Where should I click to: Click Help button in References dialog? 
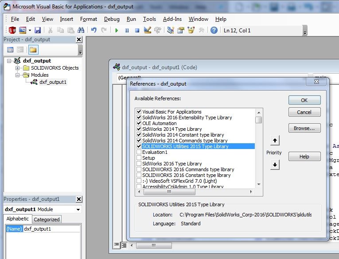coord(304,157)
